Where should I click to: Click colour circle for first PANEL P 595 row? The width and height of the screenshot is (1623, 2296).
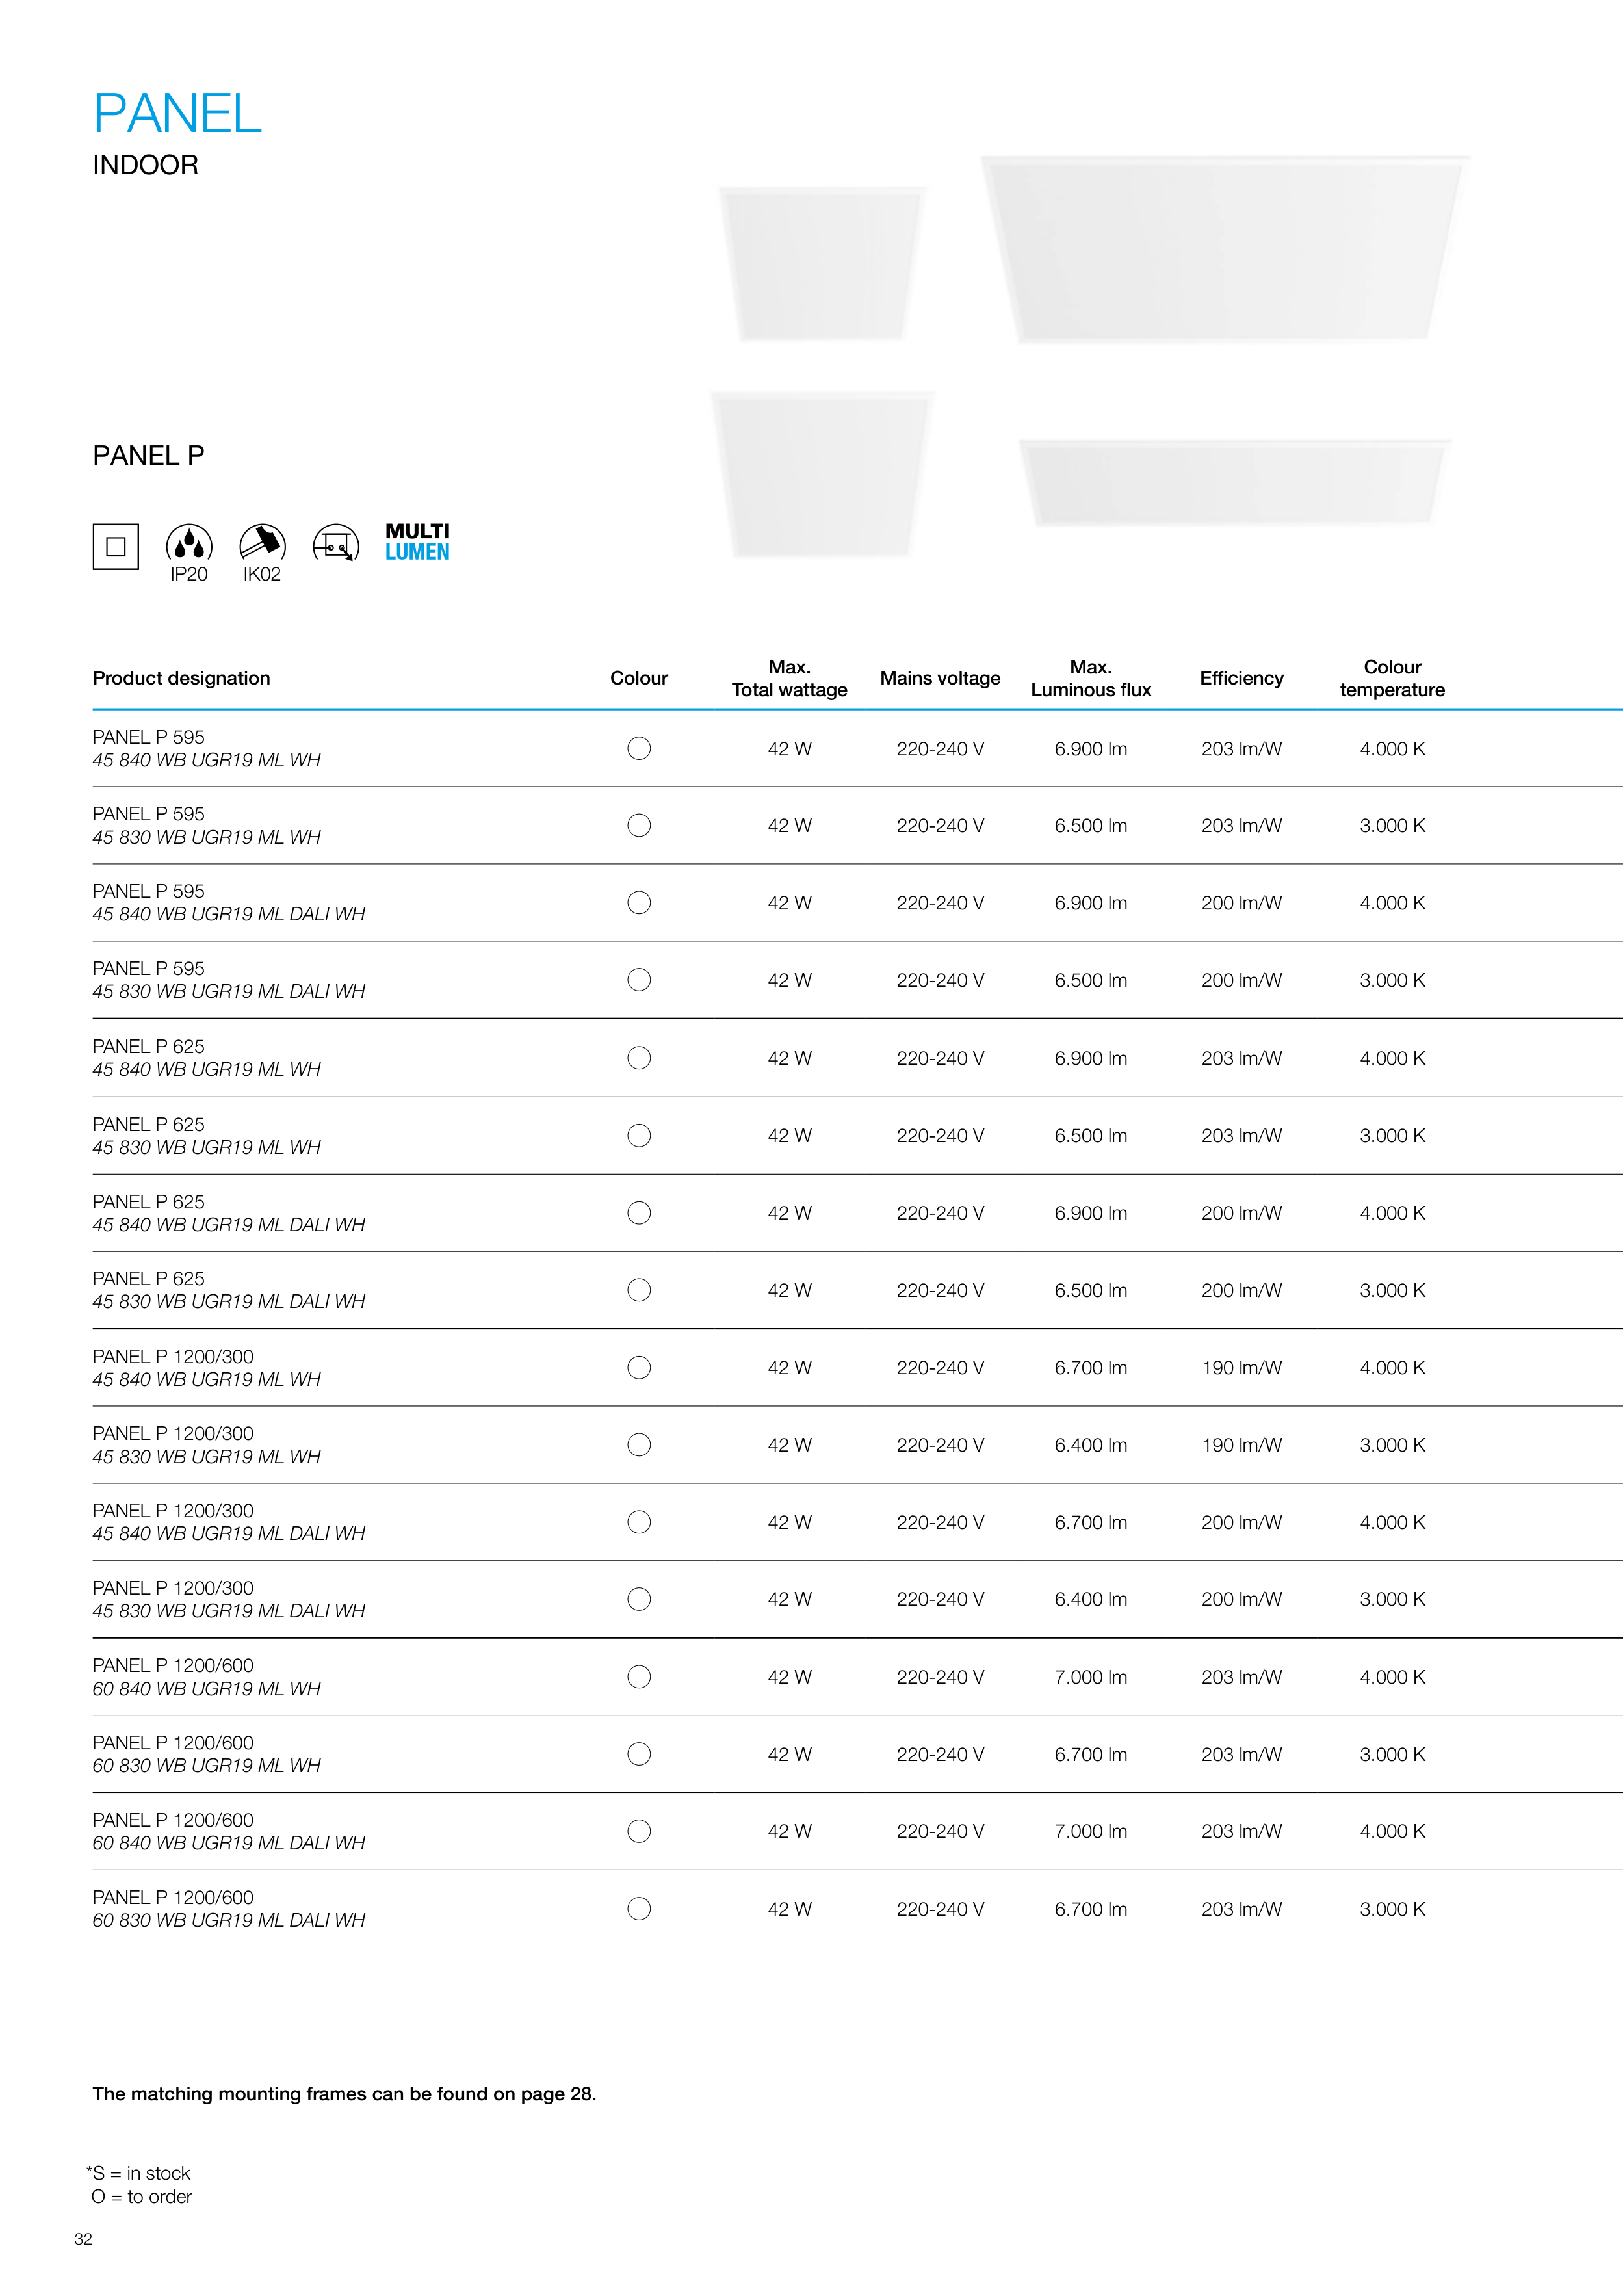pos(639,748)
